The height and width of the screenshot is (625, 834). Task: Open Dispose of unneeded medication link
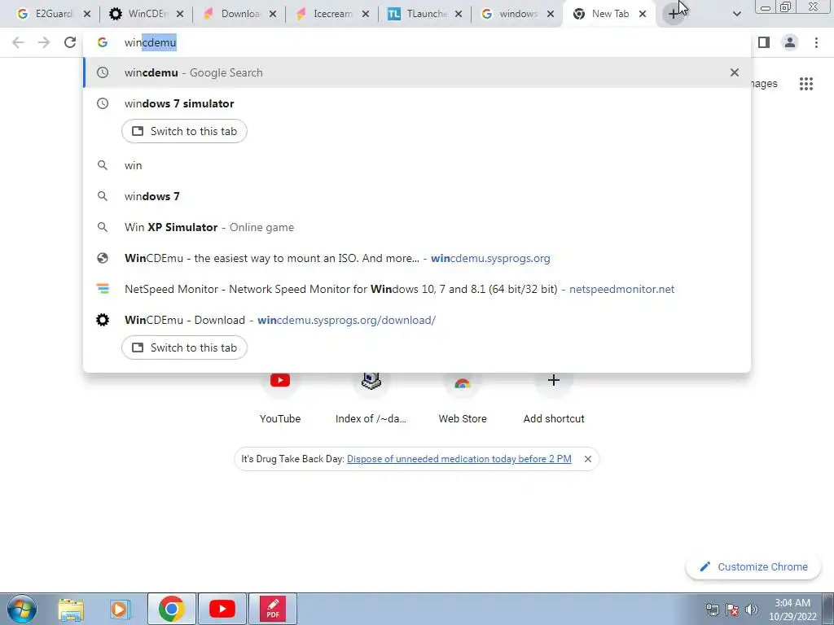(459, 459)
